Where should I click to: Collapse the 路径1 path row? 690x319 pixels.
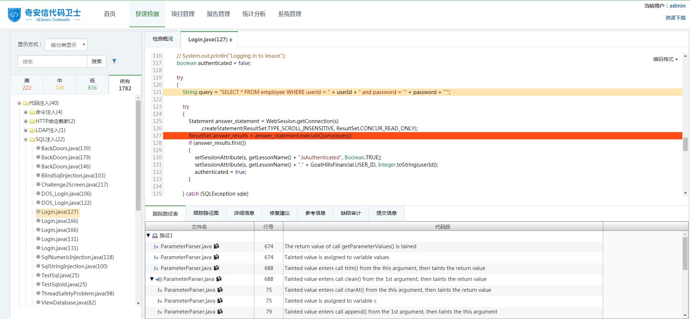(148, 236)
